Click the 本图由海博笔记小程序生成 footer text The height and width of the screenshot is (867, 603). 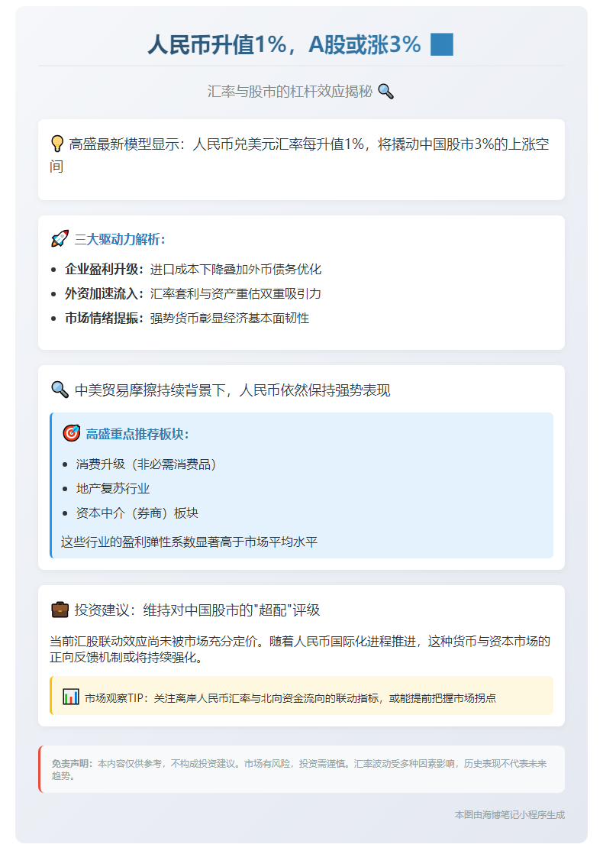click(x=509, y=815)
